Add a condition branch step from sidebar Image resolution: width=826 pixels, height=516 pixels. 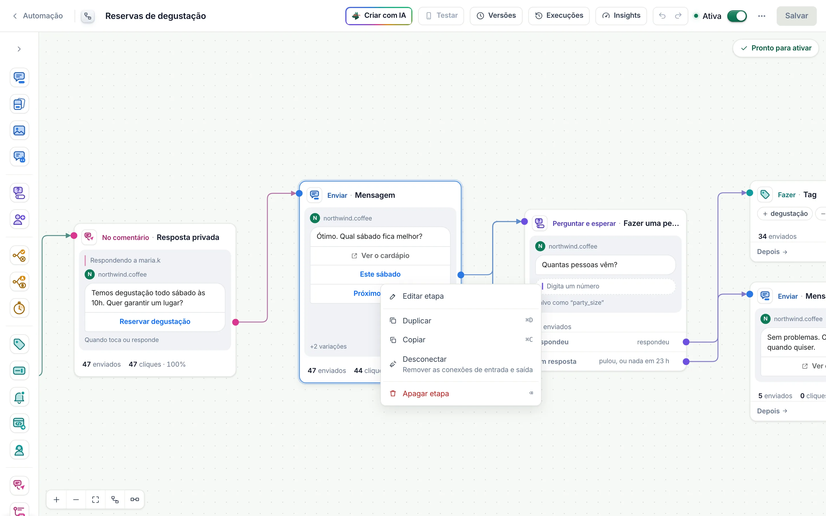(19, 255)
